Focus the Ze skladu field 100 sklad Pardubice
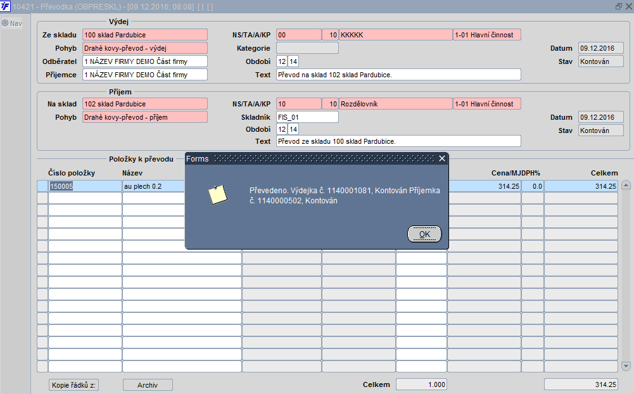634x394 pixels. tap(145, 35)
